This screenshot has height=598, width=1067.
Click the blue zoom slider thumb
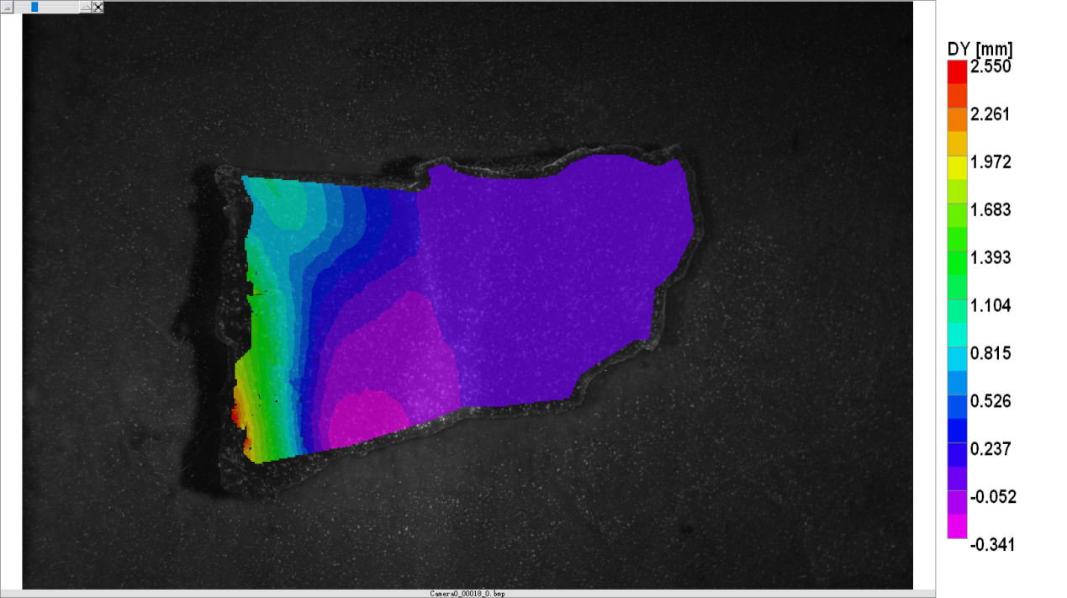tap(34, 7)
